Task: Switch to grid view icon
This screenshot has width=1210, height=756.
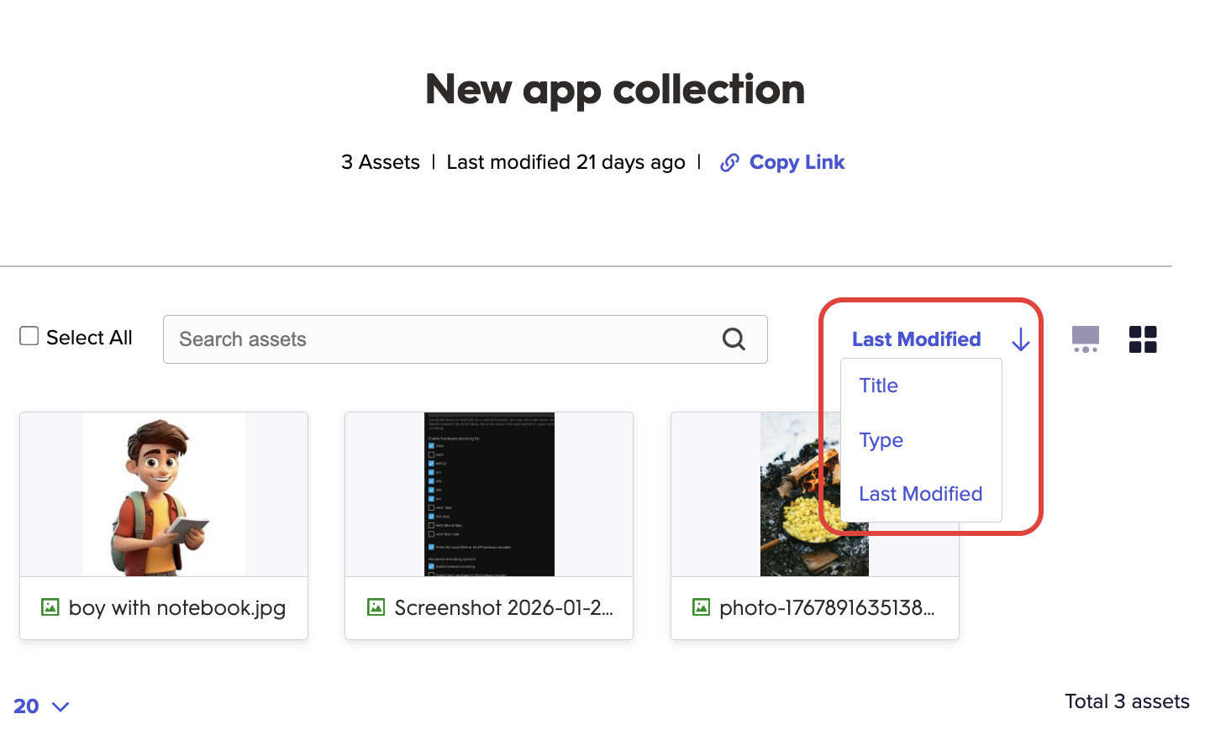Action: (1143, 339)
